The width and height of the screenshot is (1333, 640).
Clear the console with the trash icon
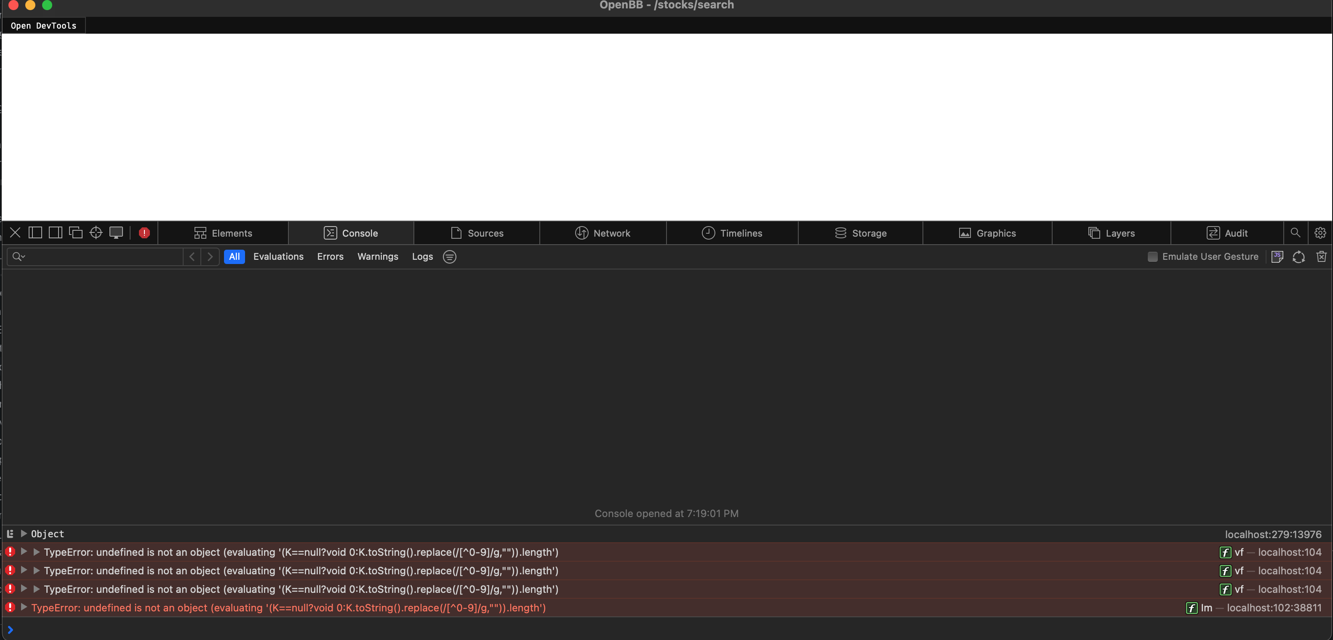[1322, 256]
